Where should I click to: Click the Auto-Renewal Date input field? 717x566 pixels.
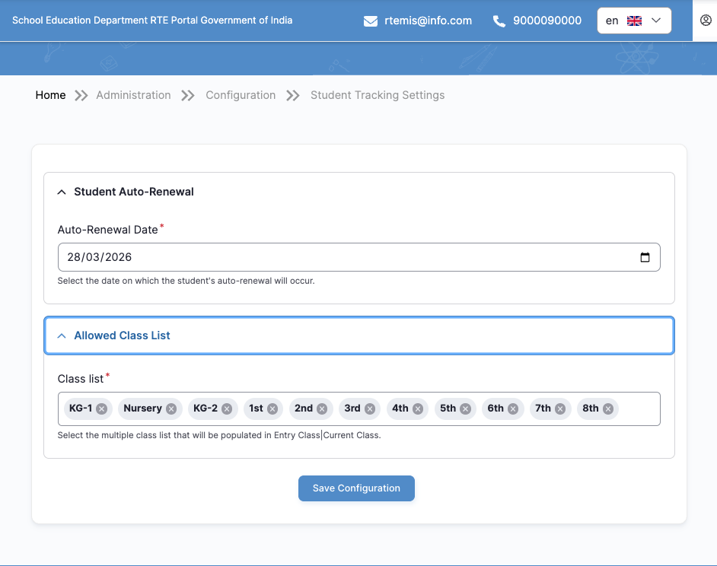tap(343, 257)
